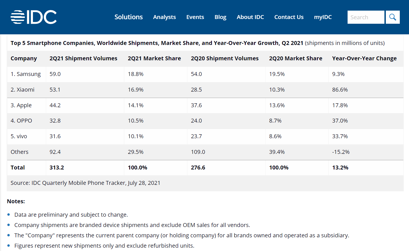
Task: Click the total 13.2% year-over-year change
Action: point(340,168)
